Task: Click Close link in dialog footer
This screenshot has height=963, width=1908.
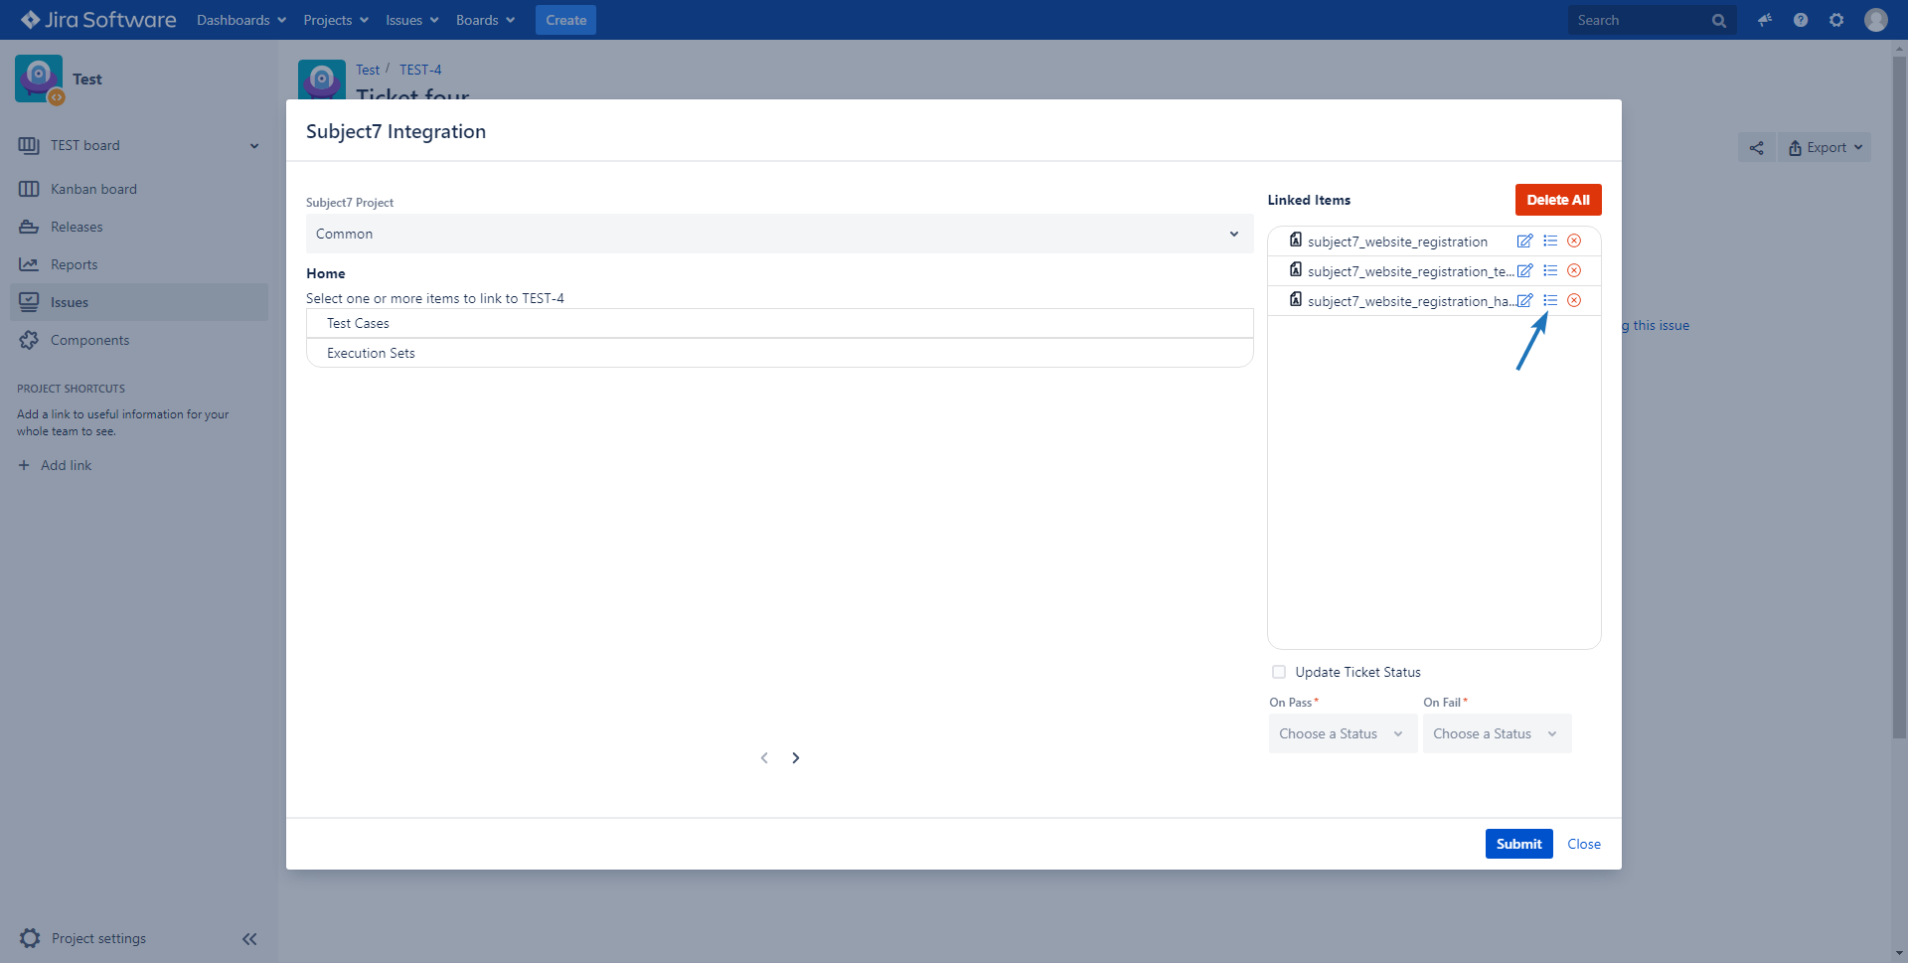Action: 1583,844
